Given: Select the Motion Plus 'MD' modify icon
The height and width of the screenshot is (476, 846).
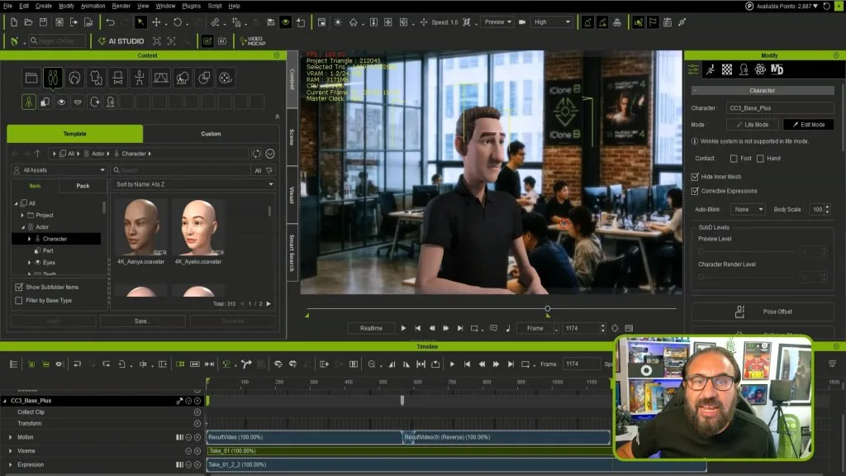Looking at the screenshot, I should click(777, 69).
